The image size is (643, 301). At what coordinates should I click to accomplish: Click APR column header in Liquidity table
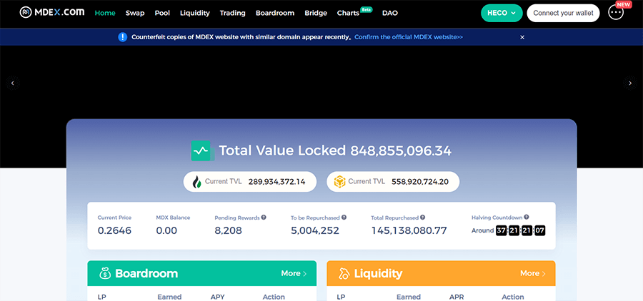coord(457,297)
